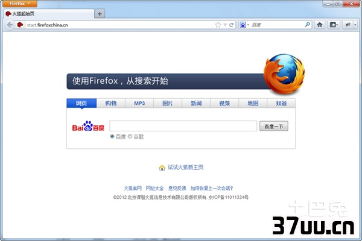
Task: Minimize the Firefox window
Action: (x=328, y=4)
